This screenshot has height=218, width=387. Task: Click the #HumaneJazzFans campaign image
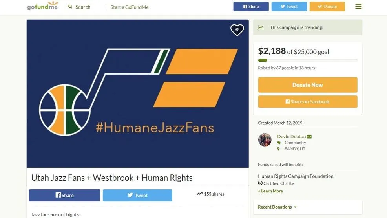(x=137, y=93)
